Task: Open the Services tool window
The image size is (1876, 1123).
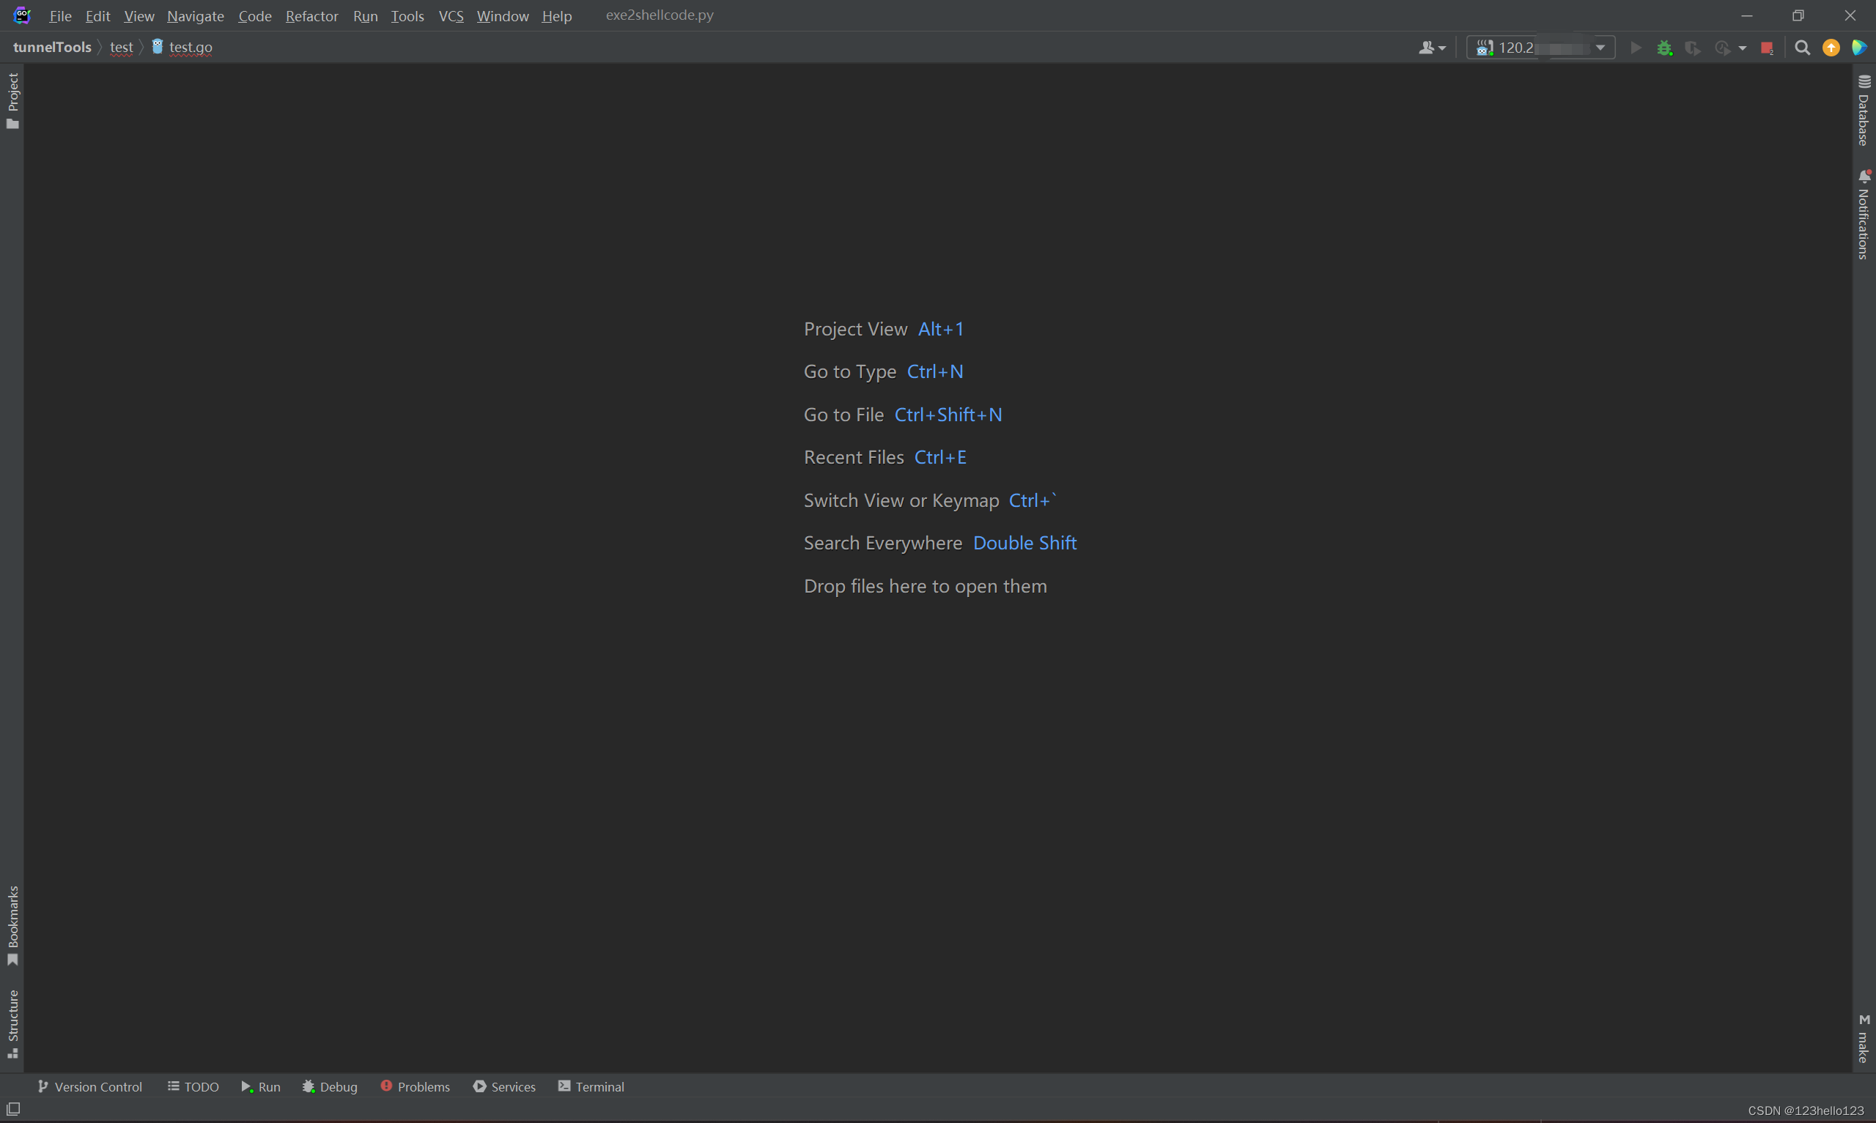Action: tap(504, 1086)
